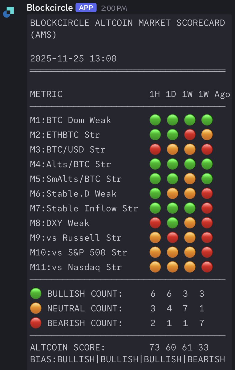Click the 2:00 PM message timestamp
The height and width of the screenshot is (370, 235).
(x=114, y=8)
